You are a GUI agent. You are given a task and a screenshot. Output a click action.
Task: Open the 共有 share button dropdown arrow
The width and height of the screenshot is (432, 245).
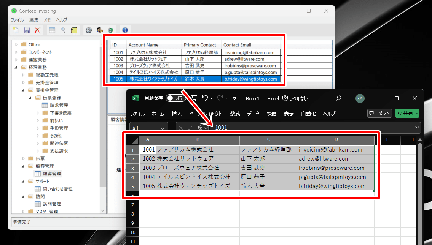pos(416,113)
